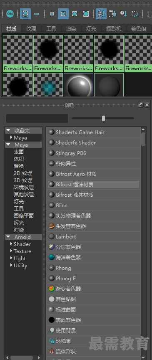Create a Lambert material
This screenshot has height=360, width=152.
tap(94, 237)
